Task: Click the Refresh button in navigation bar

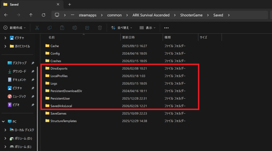Action: tap(44, 15)
